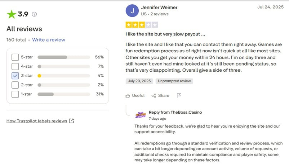Click the info icon beside 3.9 rating
The height and width of the screenshot is (166, 289).
coord(34,14)
